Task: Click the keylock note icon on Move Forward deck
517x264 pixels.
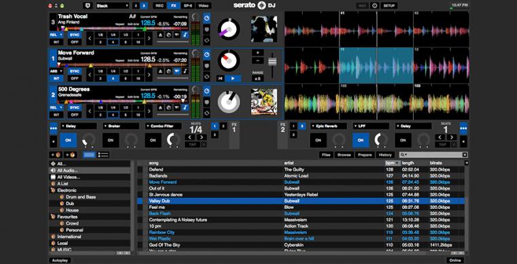Action: [185, 71]
